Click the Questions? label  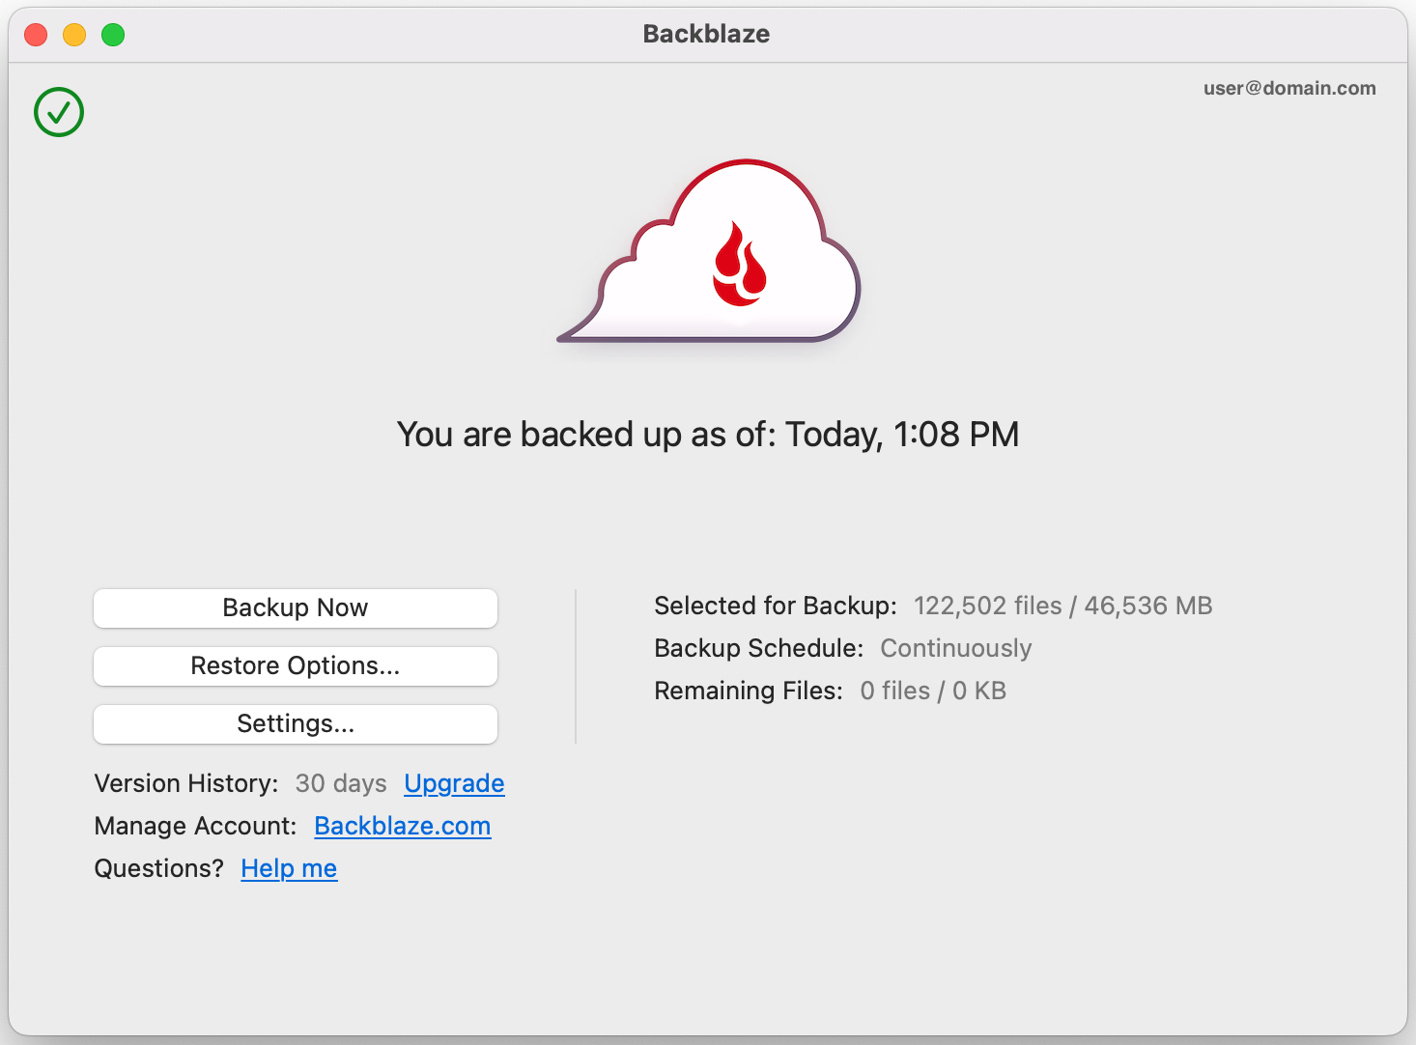158,868
